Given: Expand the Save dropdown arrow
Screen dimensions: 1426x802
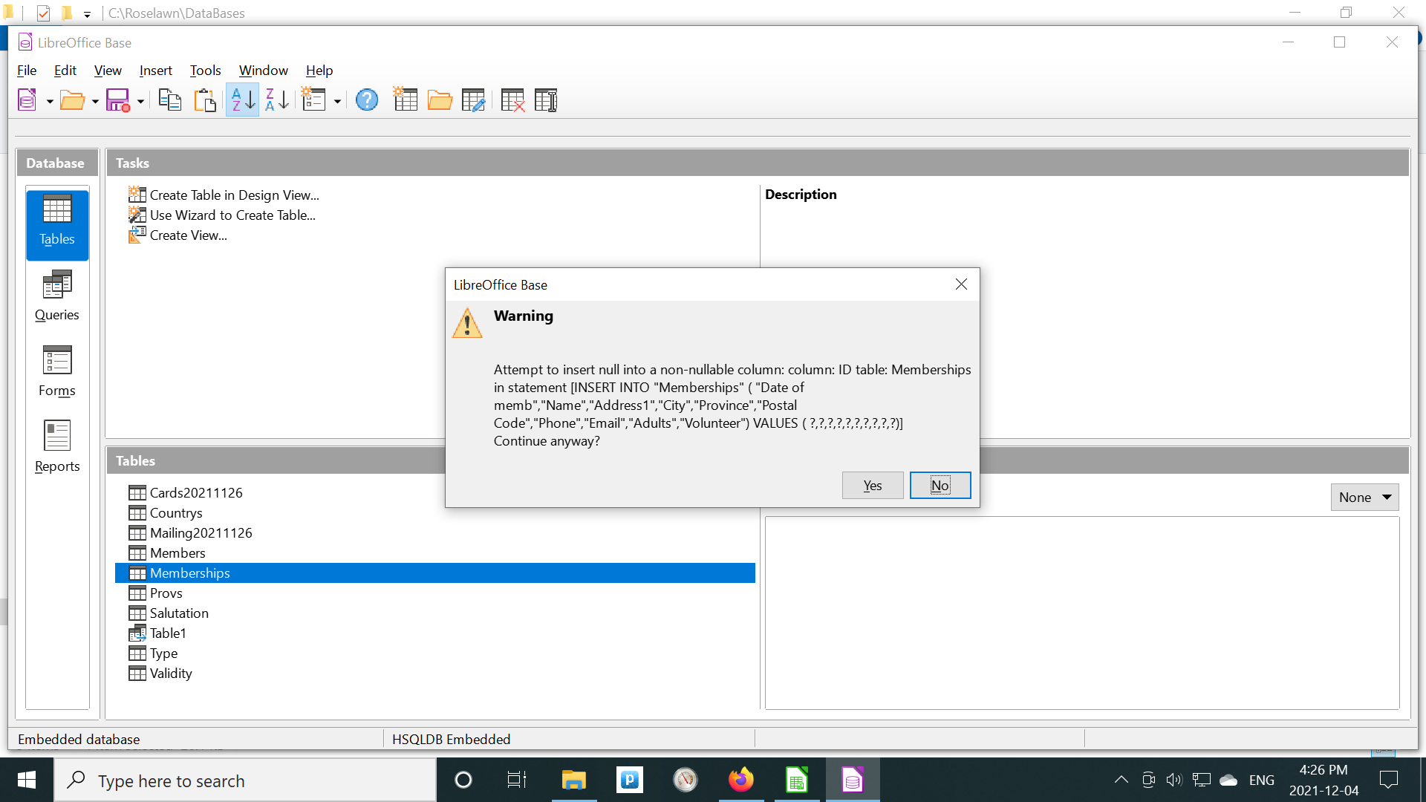Looking at the screenshot, I should (x=140, y=101).
